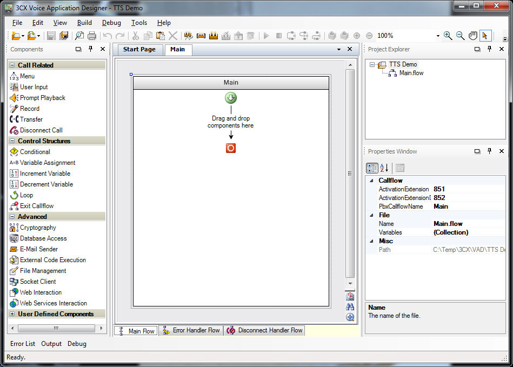Click the Print Preview toolbar icon
Screen dimensions: 513x367
[79, 36]
